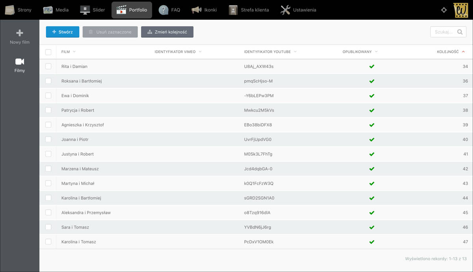Click published checkmark for Martyna i Michał

(371, 183)
